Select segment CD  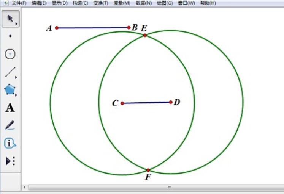point(146,103)
